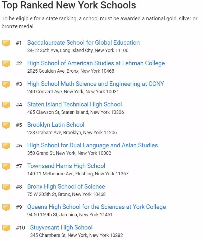Visit High School Math Science and Engineering at CCNY

pos(96,84)
